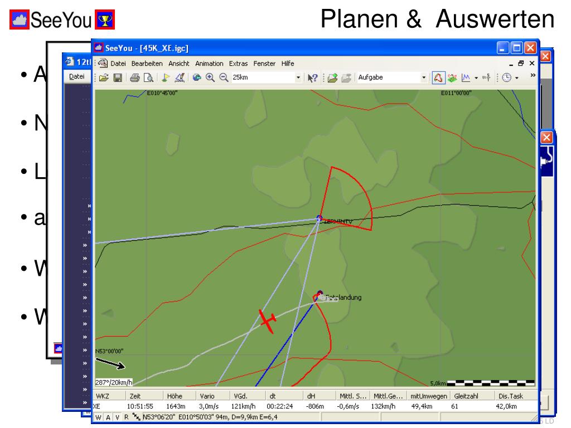This screenshot has height=428, width=571.
Task: Select the barogram graph icon
Action: pyautogui.click(x=466, y=77)
